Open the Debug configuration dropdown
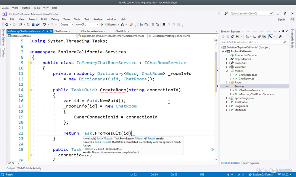 67,25
